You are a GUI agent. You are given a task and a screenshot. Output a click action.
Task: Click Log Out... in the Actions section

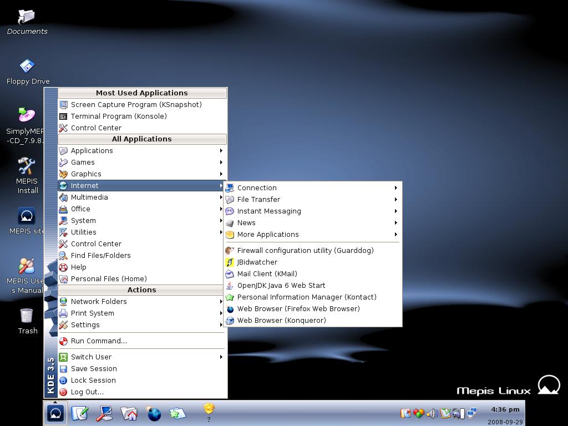pos(87,392)
